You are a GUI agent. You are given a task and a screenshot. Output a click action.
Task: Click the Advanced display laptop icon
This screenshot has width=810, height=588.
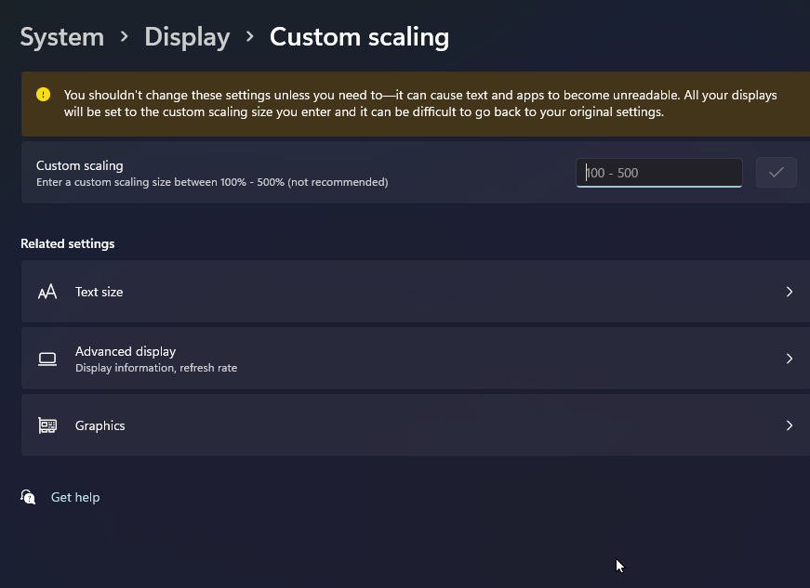tap(47, 359)
